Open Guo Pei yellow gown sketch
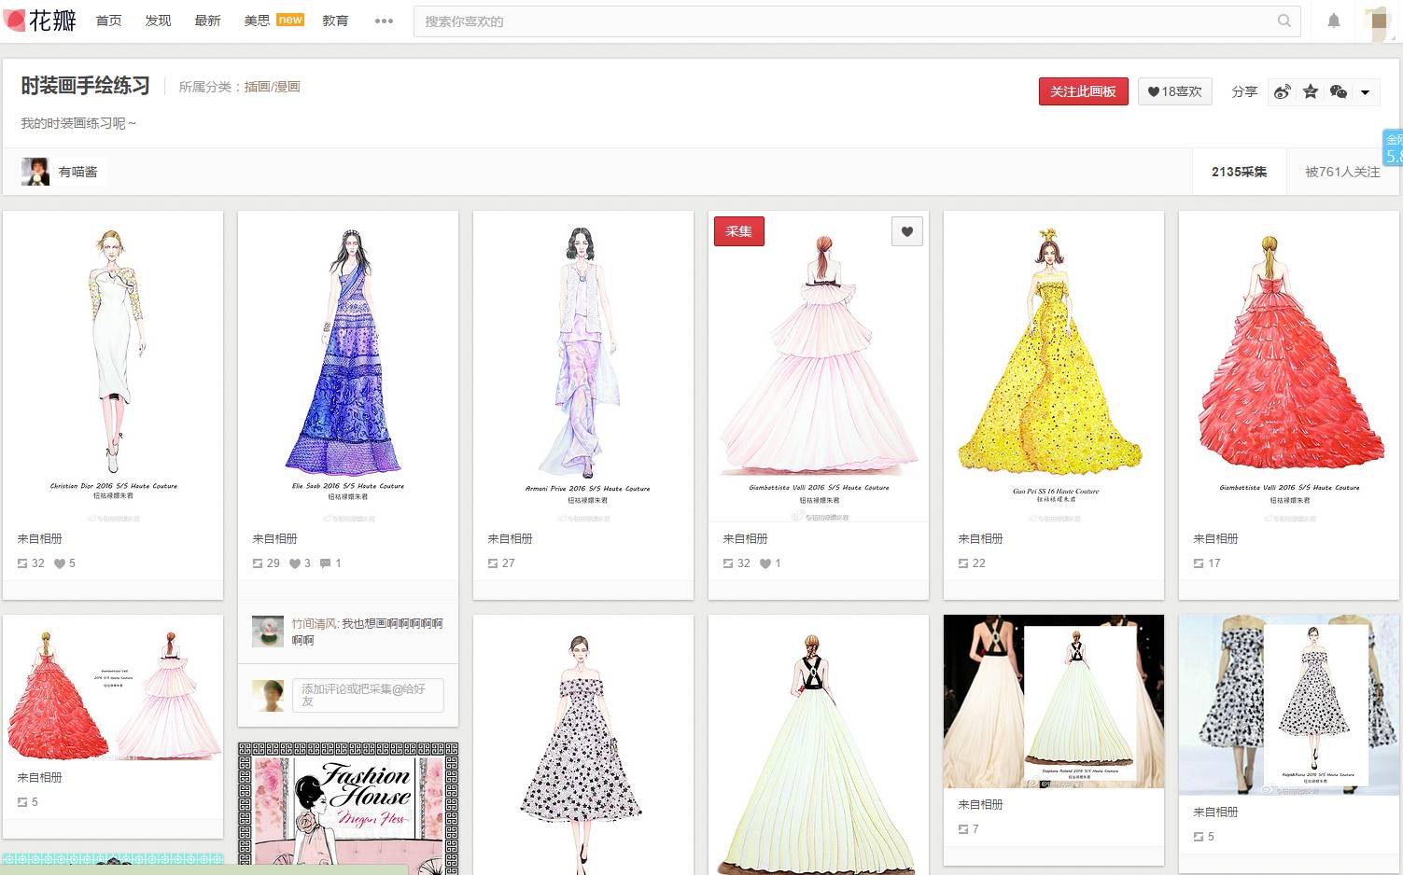 (1054, 366)
